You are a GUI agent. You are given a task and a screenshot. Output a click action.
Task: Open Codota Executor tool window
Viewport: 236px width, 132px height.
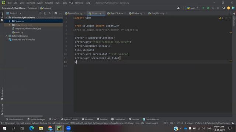[151, 120]
